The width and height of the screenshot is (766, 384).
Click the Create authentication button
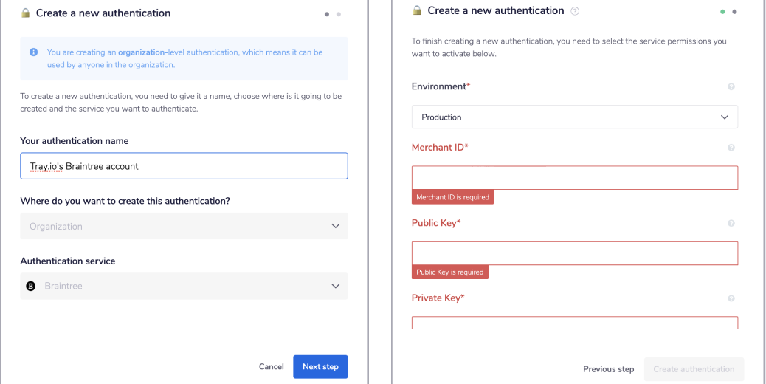(x=694, y=369)
